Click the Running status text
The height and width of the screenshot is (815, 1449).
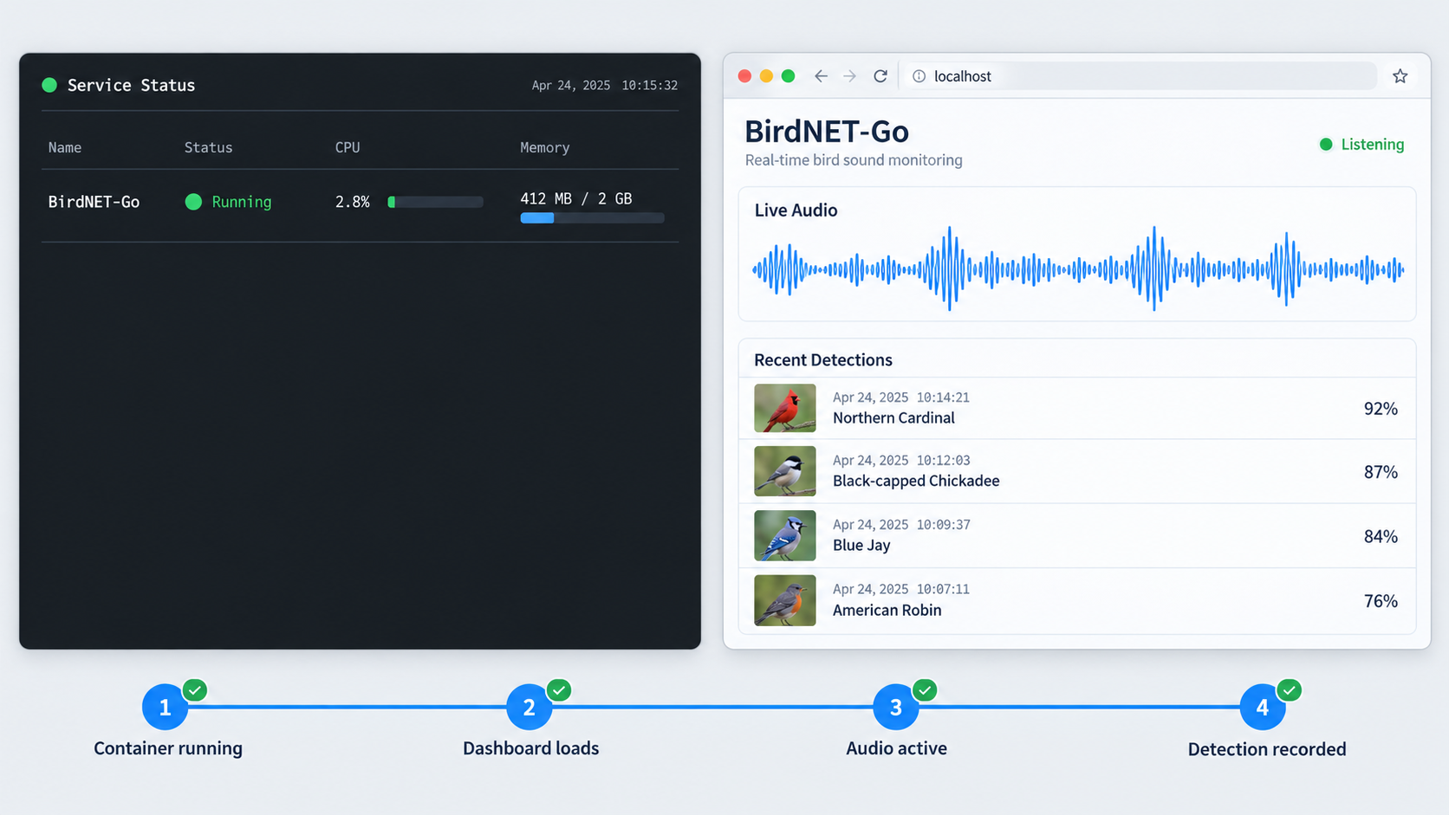tap(242, 202)
